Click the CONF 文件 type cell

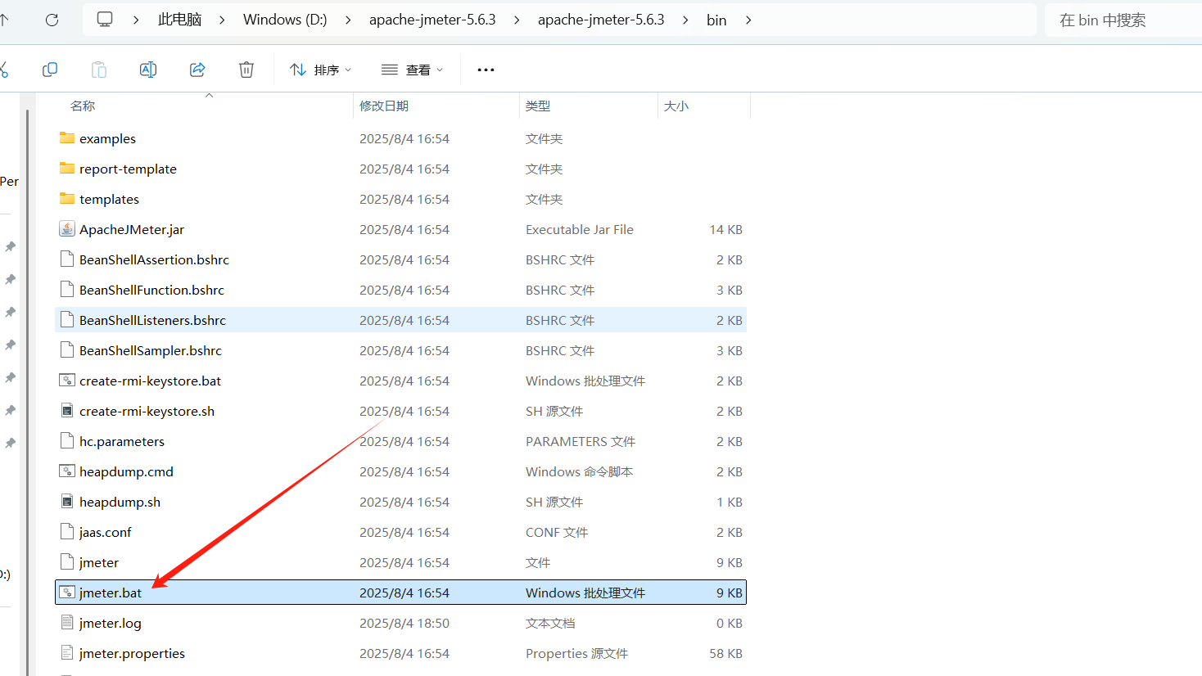[x=557, y=532]
